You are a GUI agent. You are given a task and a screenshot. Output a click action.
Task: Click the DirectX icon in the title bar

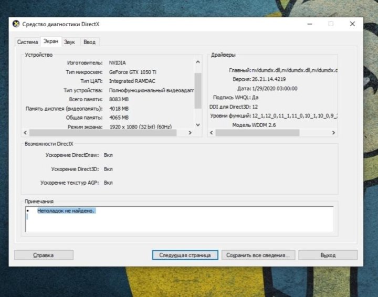click(16, 24)
